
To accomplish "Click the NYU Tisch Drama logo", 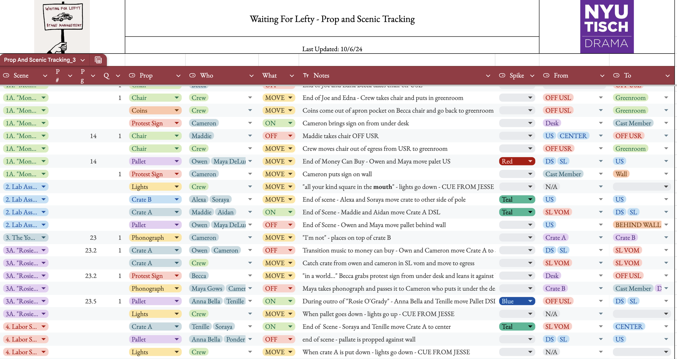I will tap(607, 26).
